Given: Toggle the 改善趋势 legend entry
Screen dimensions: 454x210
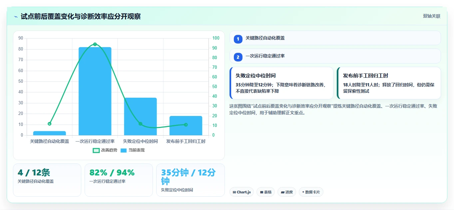Looking at the screenshot, I should click(x=105, y=150).
